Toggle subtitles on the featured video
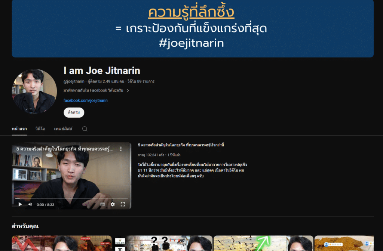Image resolution: width=383 pixels, height=251 pixels. point(102,204)
